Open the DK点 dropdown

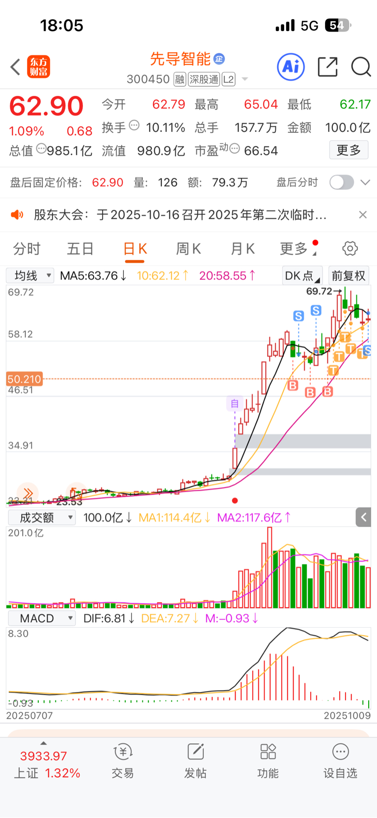point(302,275)
